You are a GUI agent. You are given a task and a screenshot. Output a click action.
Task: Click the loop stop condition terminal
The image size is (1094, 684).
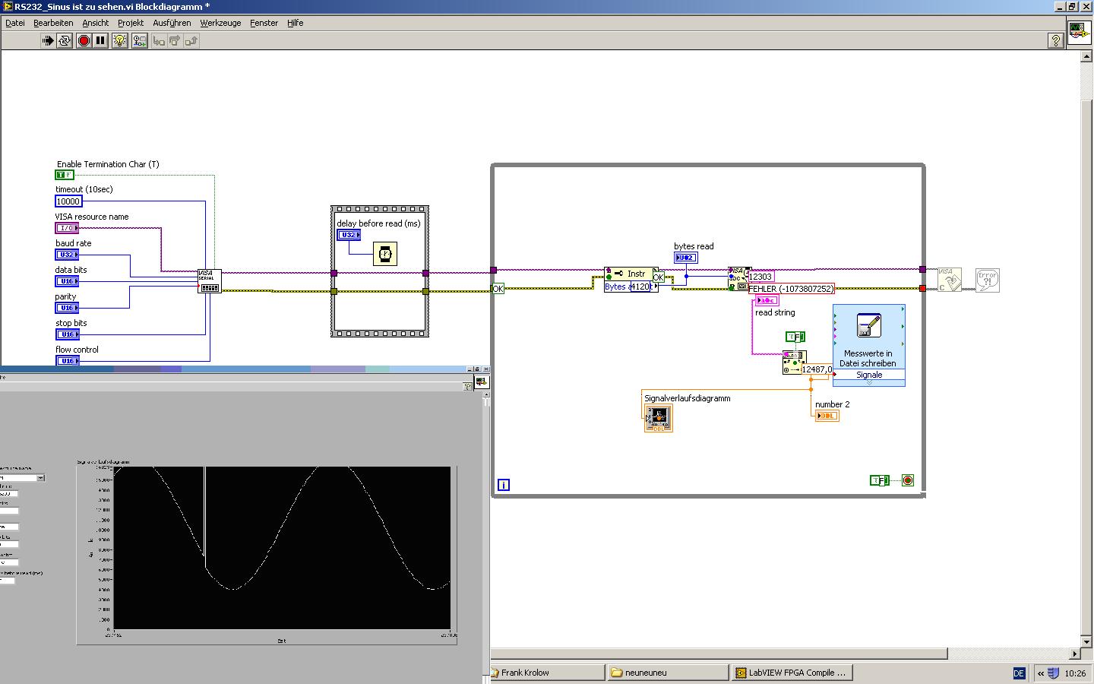point(907,480)
